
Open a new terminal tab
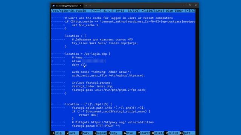[x=86, y=6]
